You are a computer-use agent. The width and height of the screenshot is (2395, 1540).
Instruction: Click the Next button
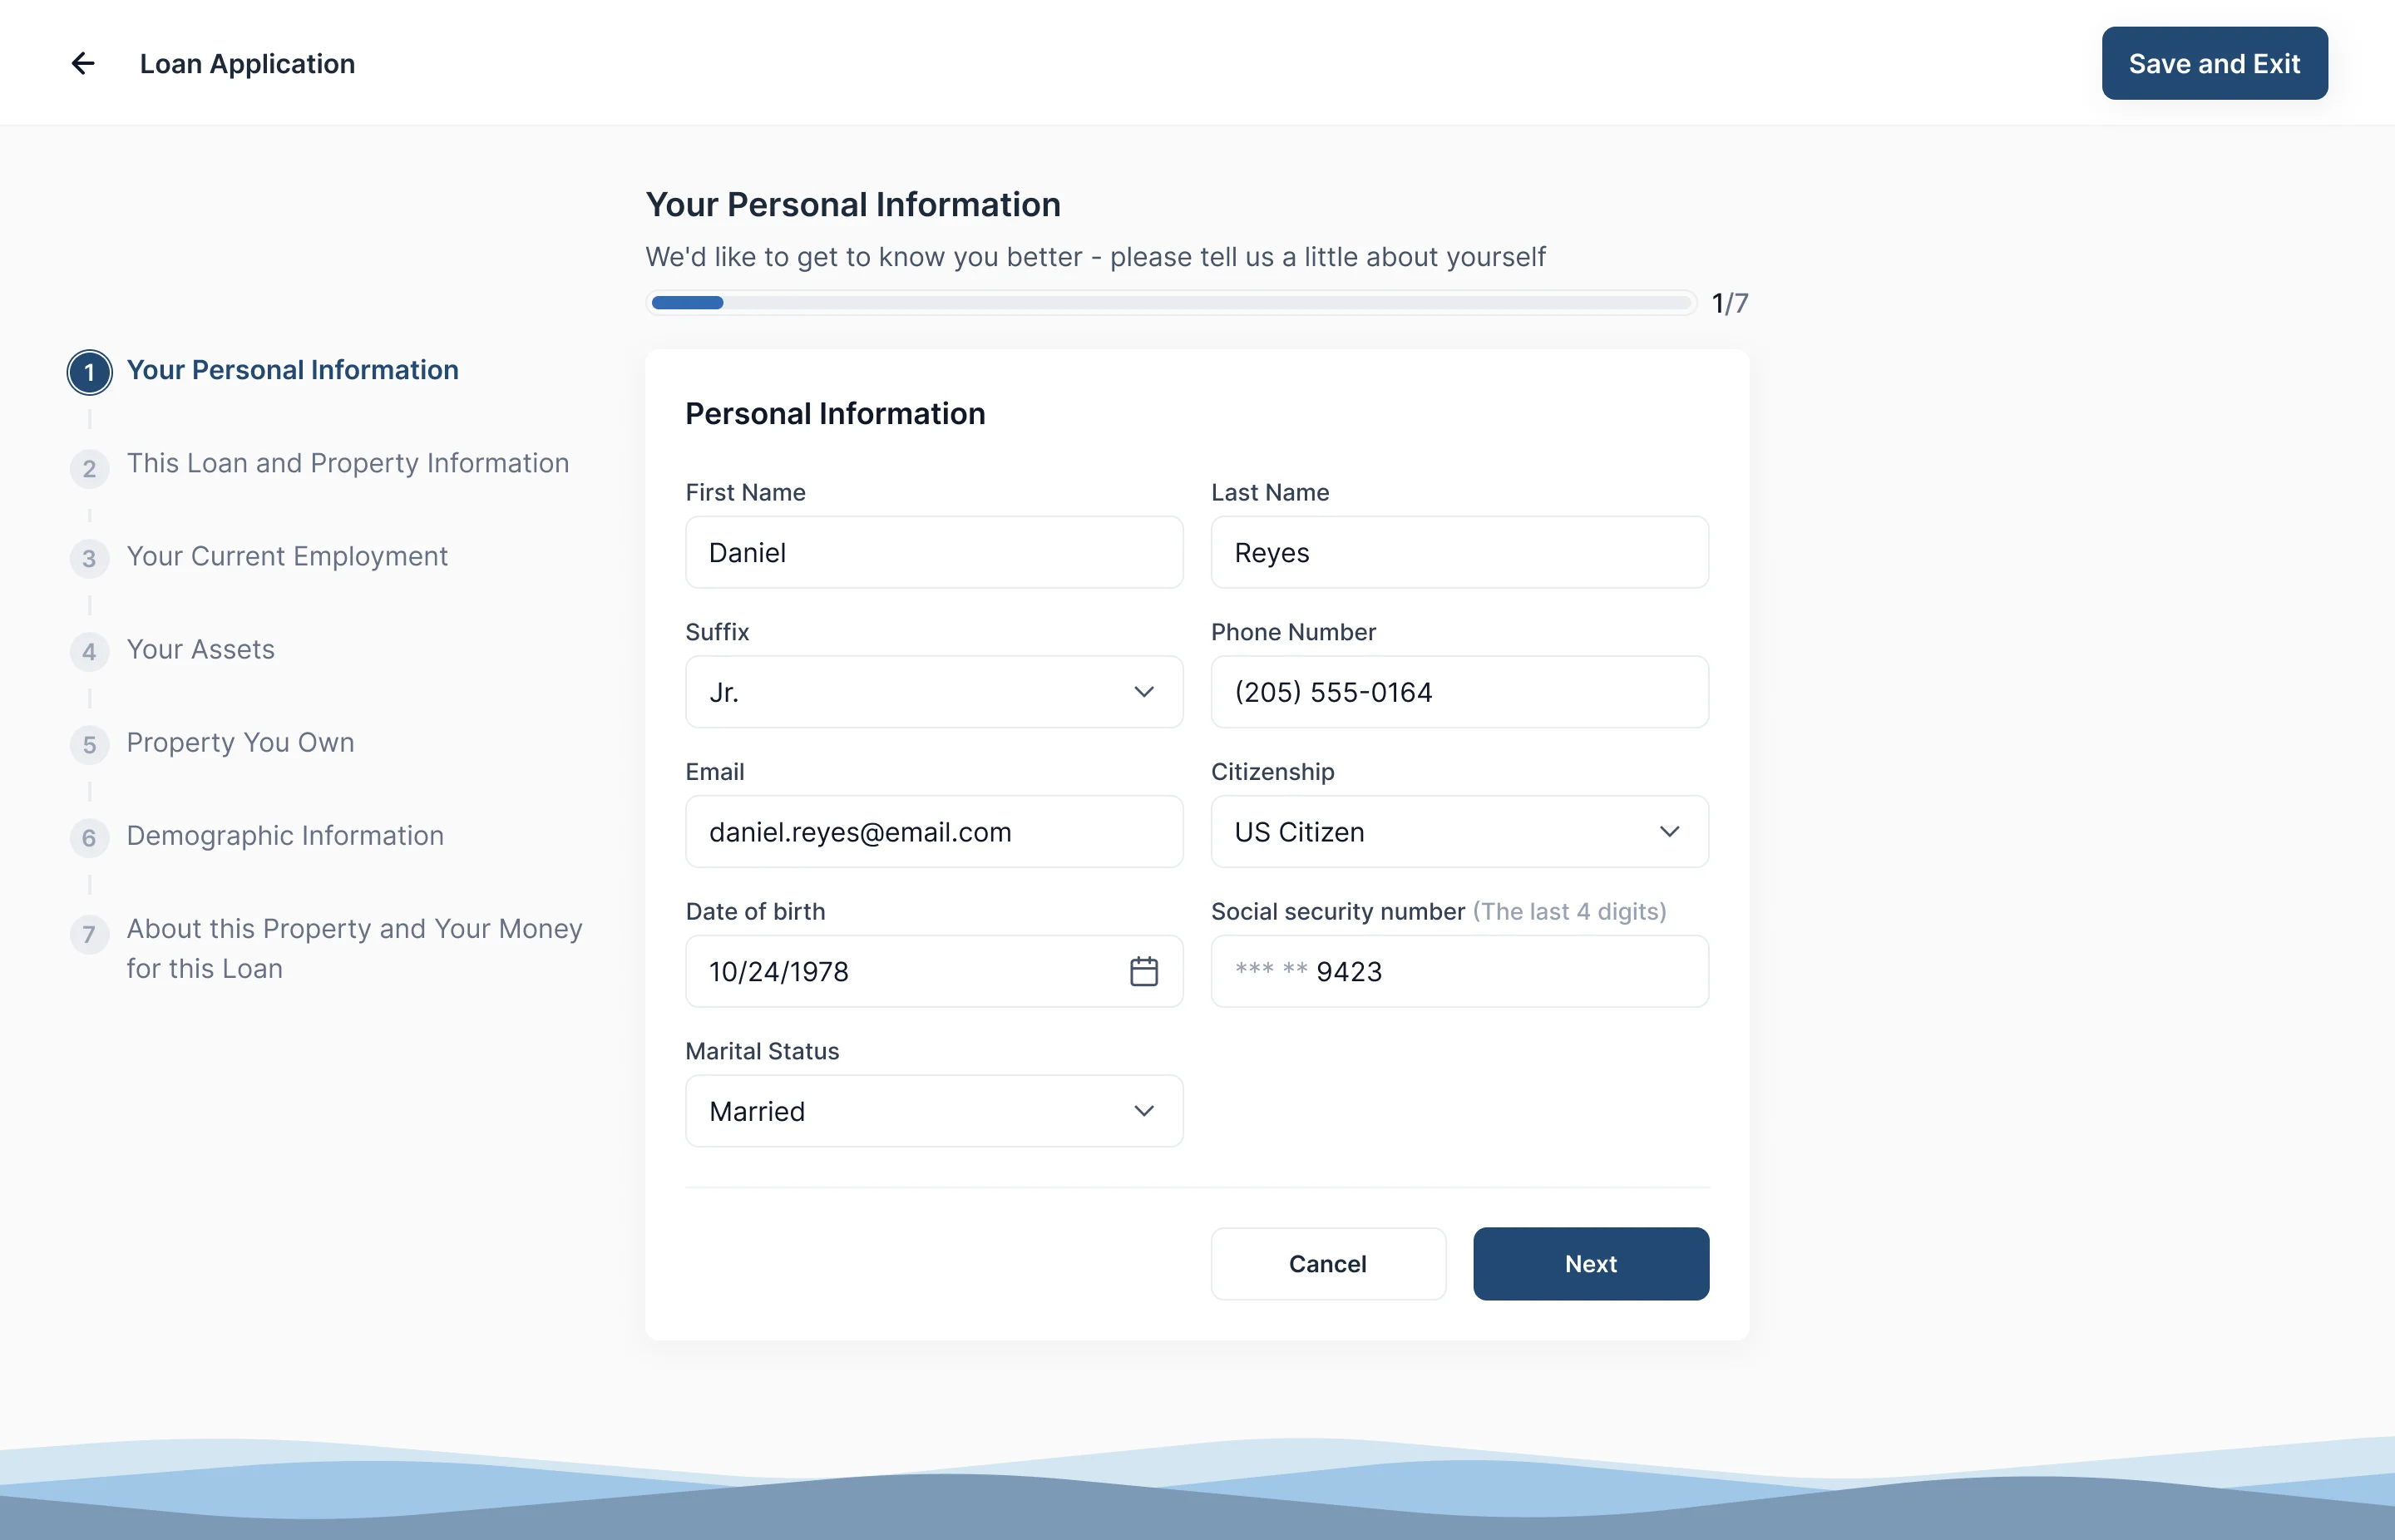[x=1591, y=1264]
